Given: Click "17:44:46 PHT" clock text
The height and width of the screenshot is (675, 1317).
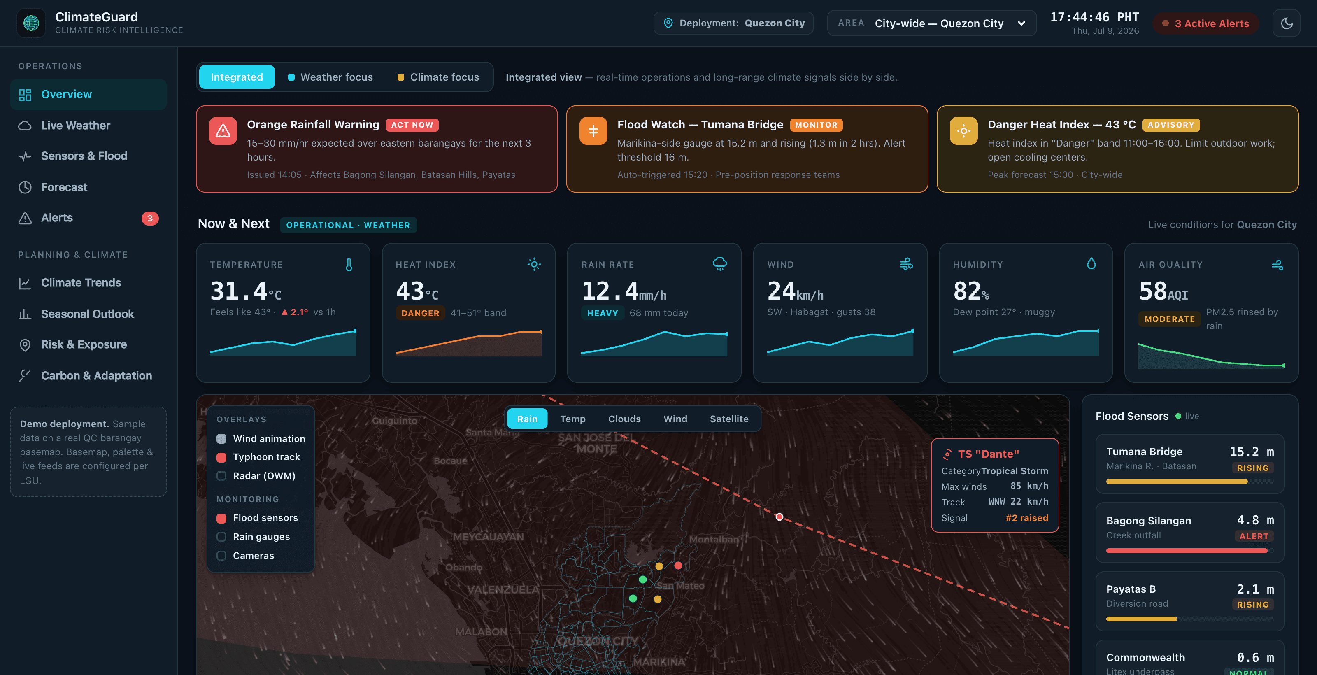Looking at the screenshot, I should coord(1095,17).
